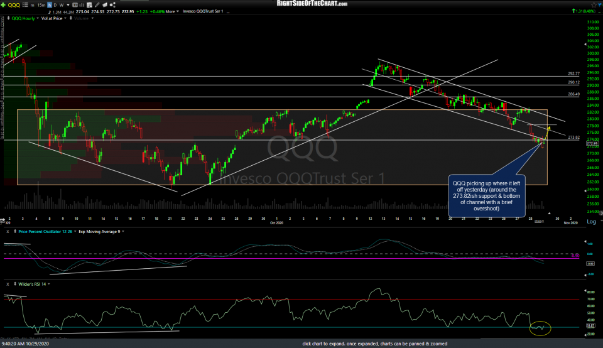603x348 pixels.
Task: Click the reorder arrows beside QQQ Hourly
Action: point(8,18)
